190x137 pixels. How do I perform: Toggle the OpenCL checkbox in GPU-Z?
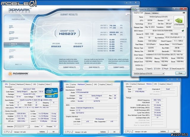[146, 69]
